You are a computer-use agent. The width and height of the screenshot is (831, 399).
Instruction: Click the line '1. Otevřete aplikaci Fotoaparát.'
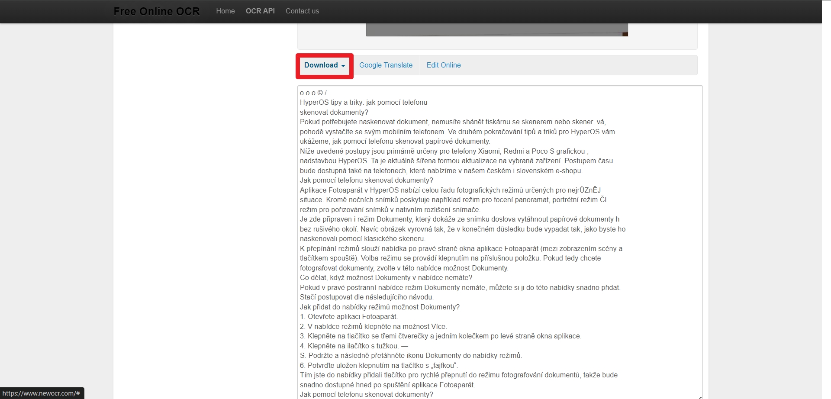pyautogui.click(x=348, y=317)
